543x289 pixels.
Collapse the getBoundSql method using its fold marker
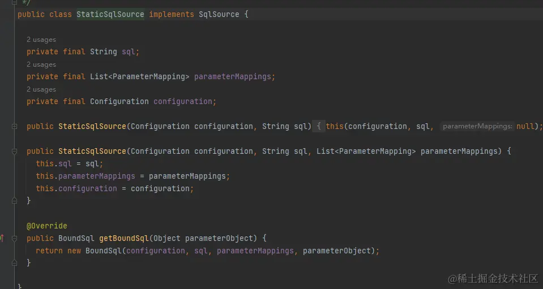14,239
